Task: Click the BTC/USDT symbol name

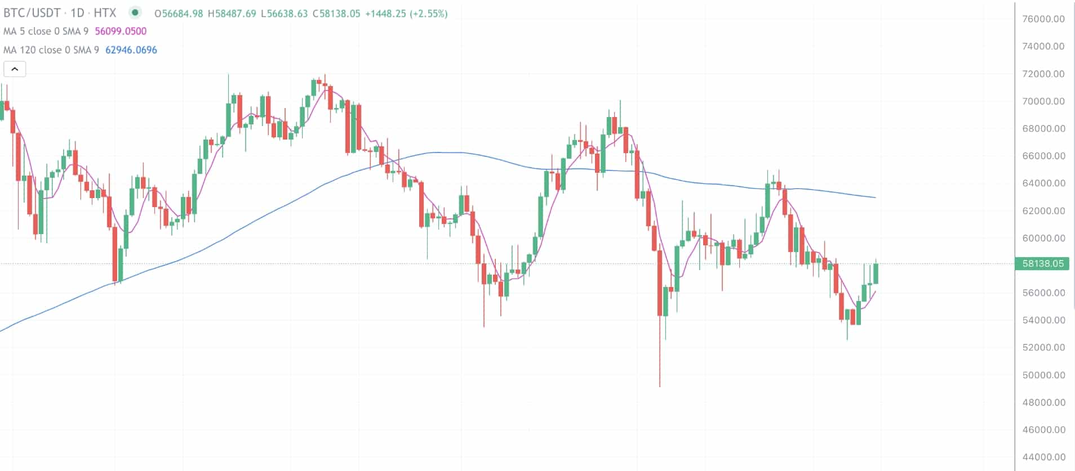Action: pos(32,13)
